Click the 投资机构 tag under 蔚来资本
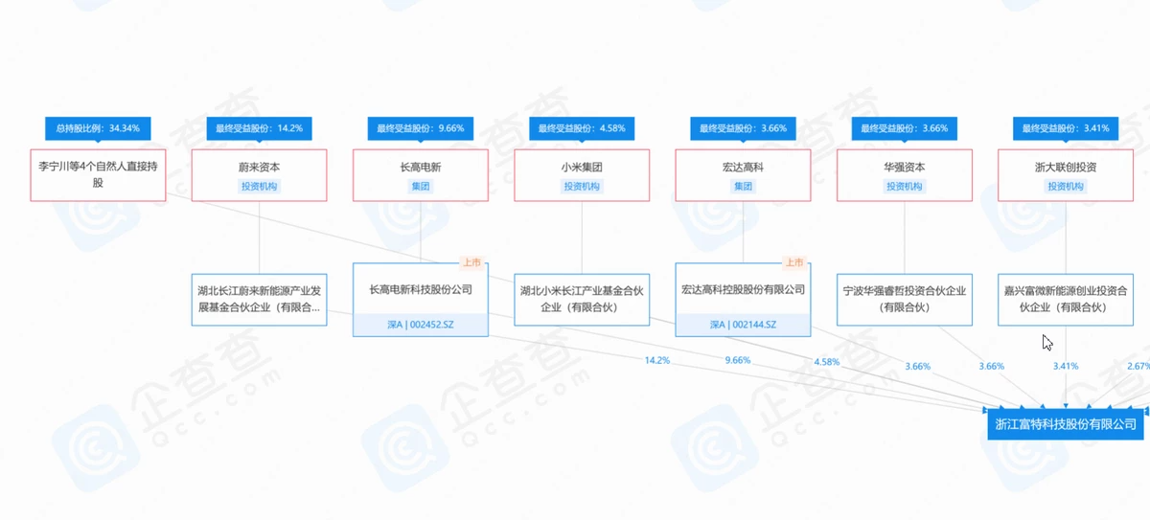The height and width of the screenshot is (520, 1150). tap(259, 187)
